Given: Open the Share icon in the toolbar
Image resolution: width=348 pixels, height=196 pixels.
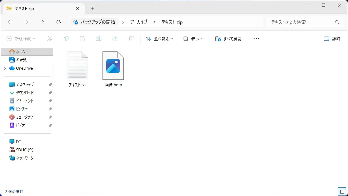Looking at the screenshot, I should point(115,38).
